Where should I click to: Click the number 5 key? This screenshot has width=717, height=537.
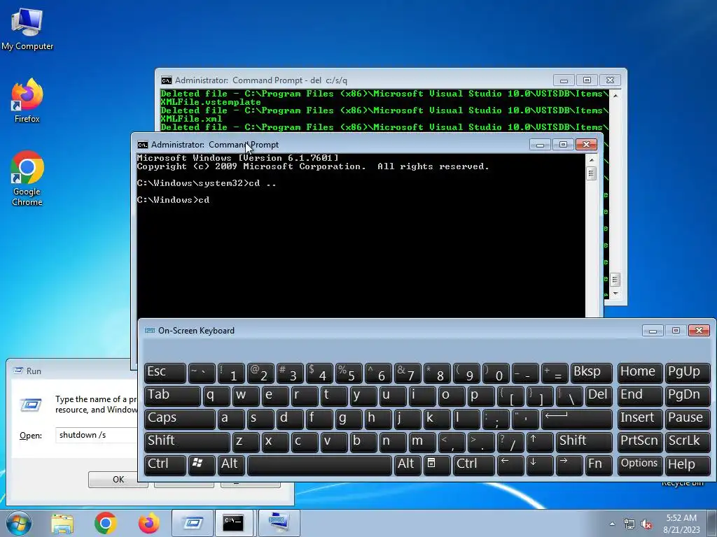tap(349, 373)
